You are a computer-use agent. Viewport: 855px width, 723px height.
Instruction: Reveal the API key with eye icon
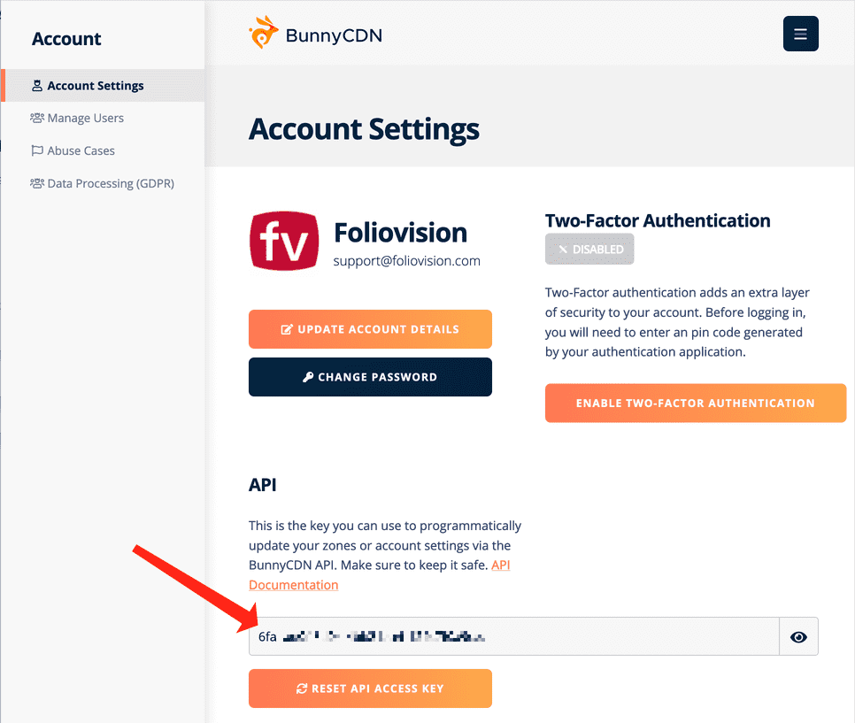point(798,636)
